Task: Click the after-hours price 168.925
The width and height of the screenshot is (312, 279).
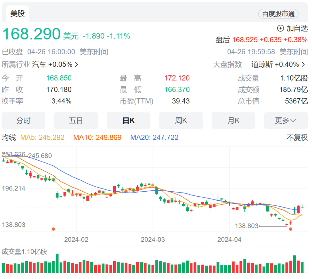Action: click(x=245, y=40)
